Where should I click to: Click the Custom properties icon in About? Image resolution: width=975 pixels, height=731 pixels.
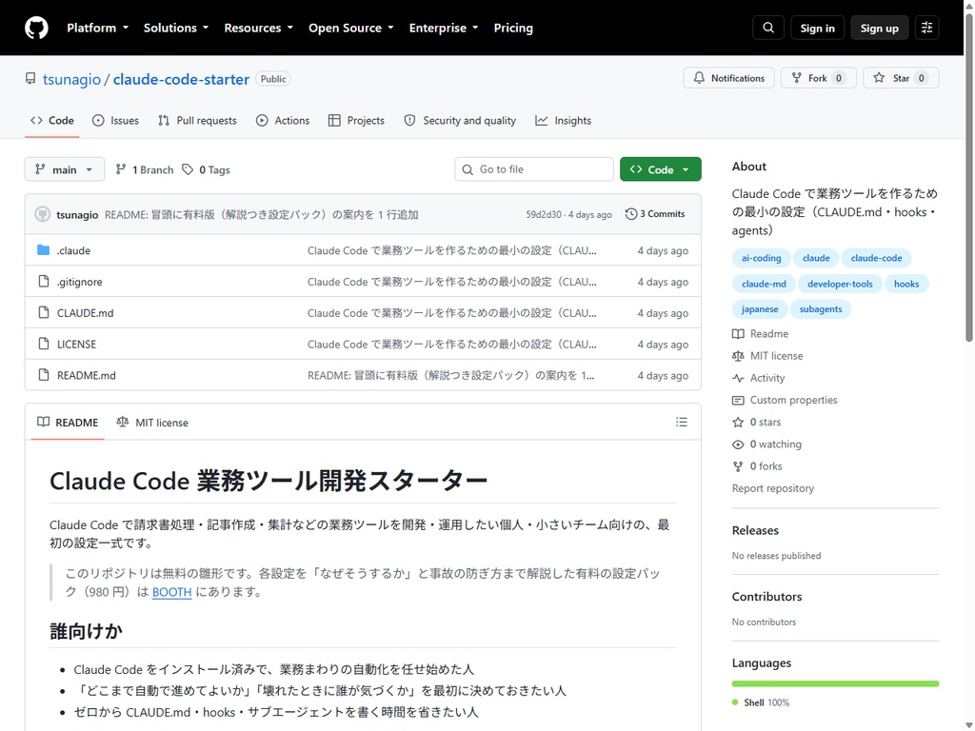738,401
